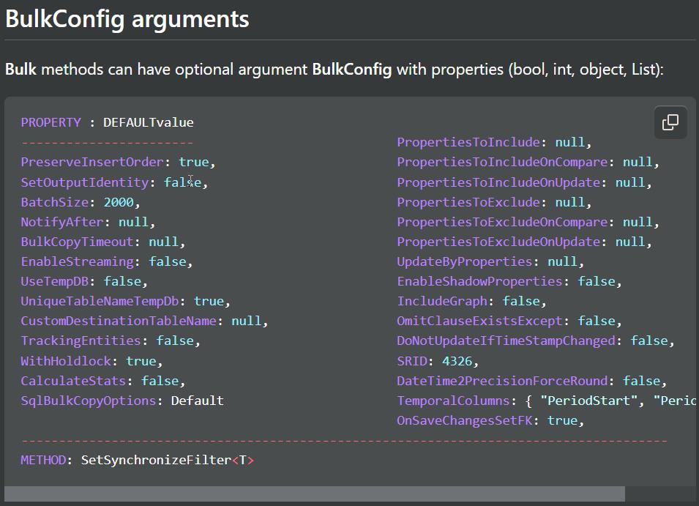Image resolution: width=699 pixels, height=506 pixels.
Task: Click the EnableStreaming property name
Action: point(77,261)
